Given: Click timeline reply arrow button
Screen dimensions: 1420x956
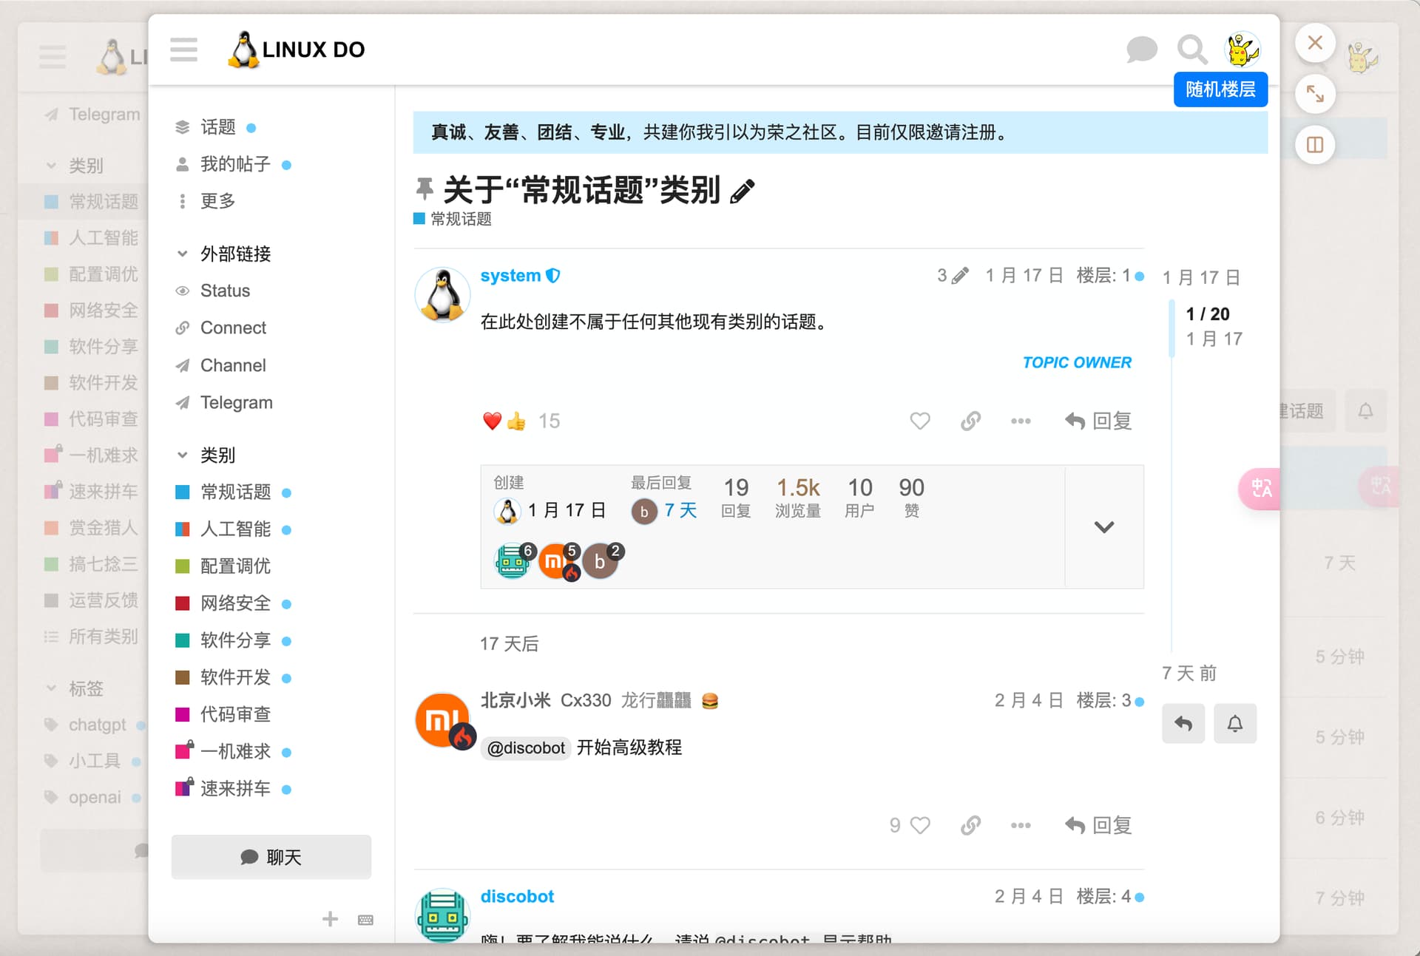Looking at the screenshot, I should coord(1183,723).
